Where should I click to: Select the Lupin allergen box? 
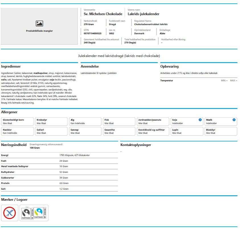pyautogui.click(x=187, y=131)
